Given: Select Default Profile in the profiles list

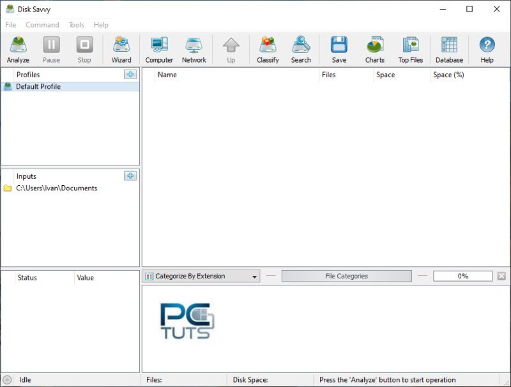Looking at the screenshot, I should coord(38,87).
